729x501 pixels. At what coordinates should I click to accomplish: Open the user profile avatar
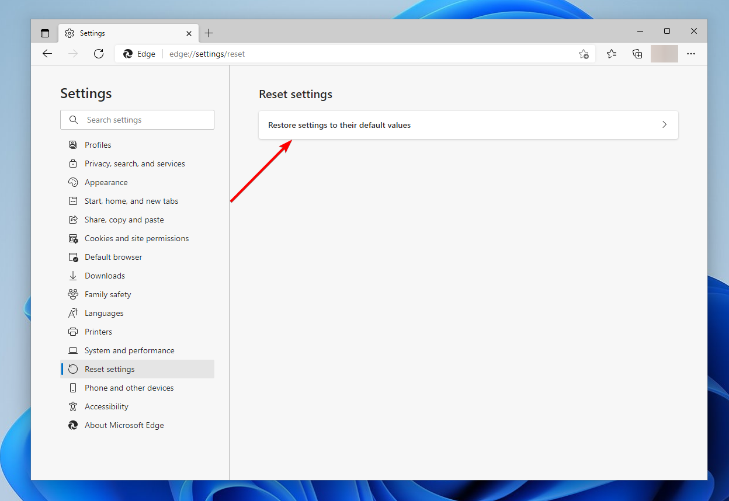coord(664,54)
